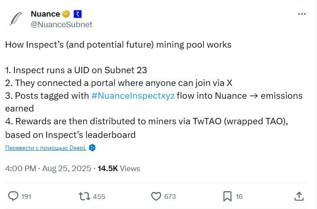
Task: Click the 455 reposts count
Action: 99,196
